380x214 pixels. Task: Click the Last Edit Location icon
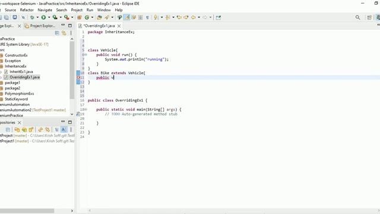click(x=179, y=17)
